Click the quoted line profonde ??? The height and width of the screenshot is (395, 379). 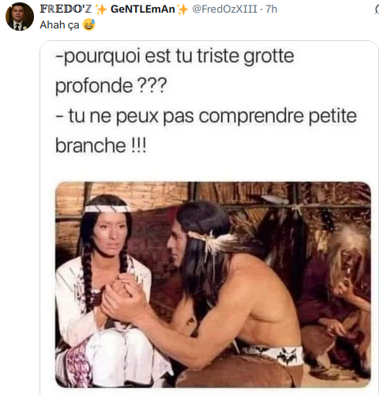click(x=111, y=86)
